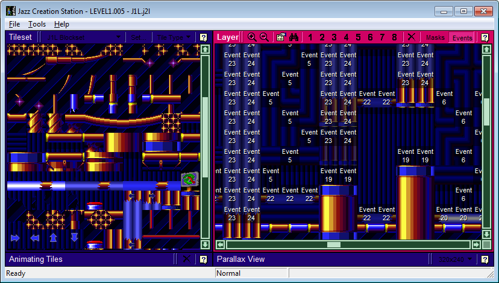Open help for the Tileset panel
This screenshot has height=283, width=499.
point(203,37)
